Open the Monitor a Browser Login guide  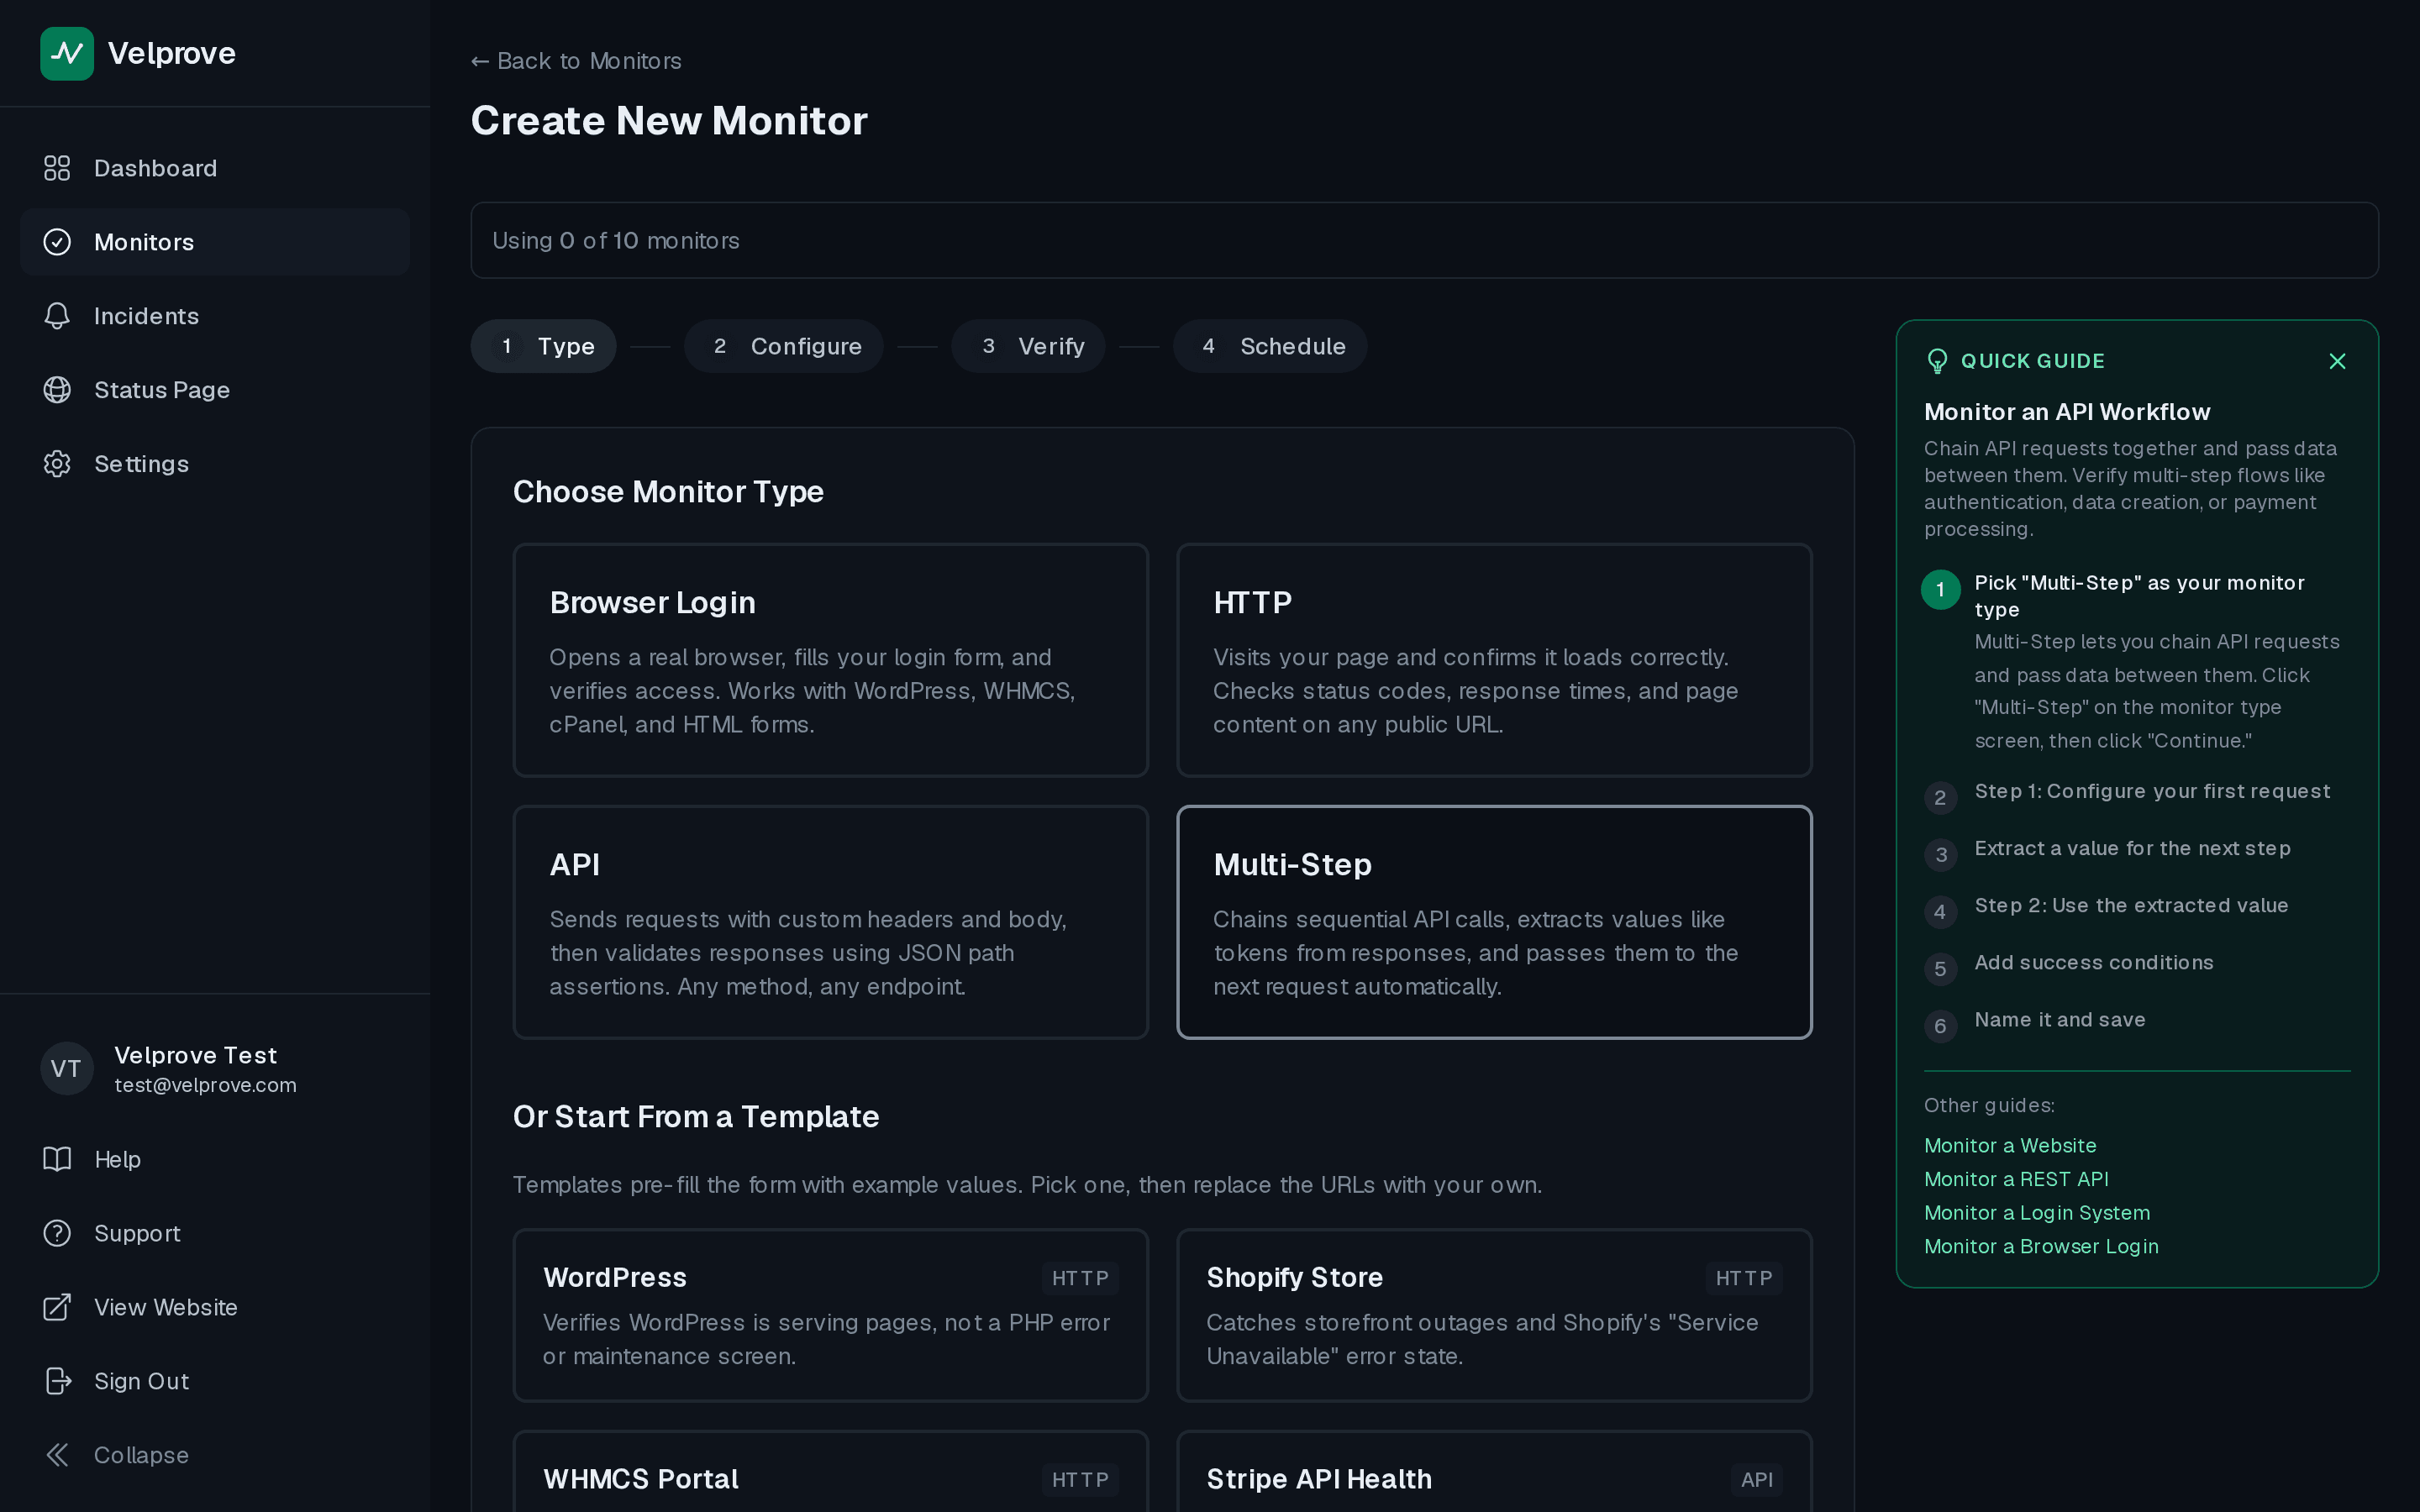[2041, 1246]
